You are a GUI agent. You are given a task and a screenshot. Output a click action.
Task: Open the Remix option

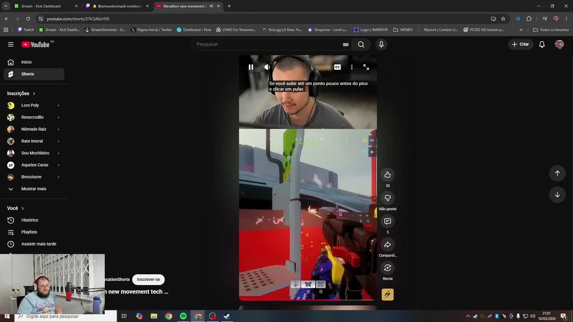click(388, 267)
